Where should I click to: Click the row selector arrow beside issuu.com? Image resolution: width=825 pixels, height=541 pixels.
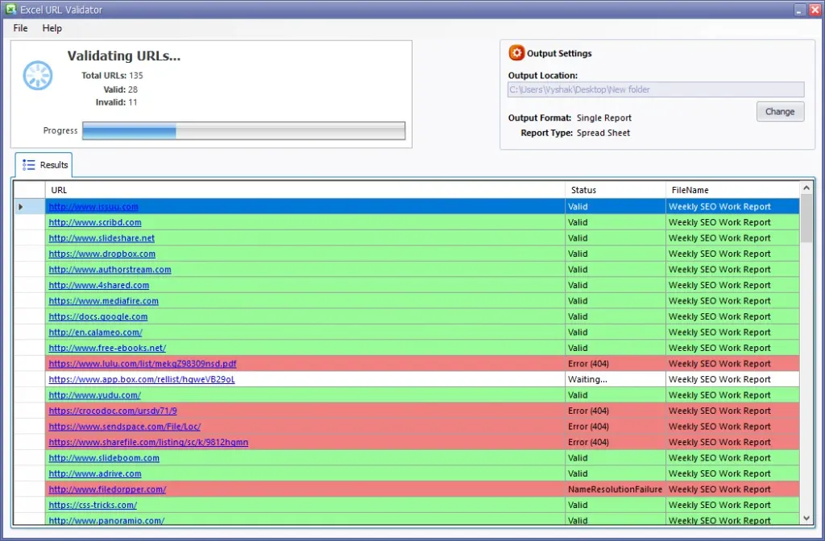click(x=20, y=206)
